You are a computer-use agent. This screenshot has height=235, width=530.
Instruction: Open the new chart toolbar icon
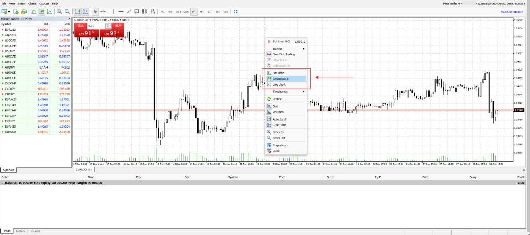[5, 12]
